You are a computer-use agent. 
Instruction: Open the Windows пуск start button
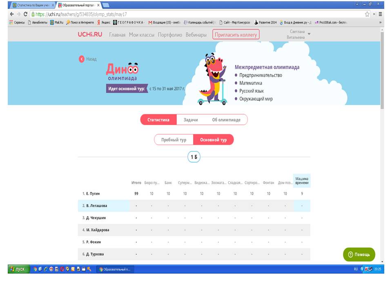click(x=19, y=269)
